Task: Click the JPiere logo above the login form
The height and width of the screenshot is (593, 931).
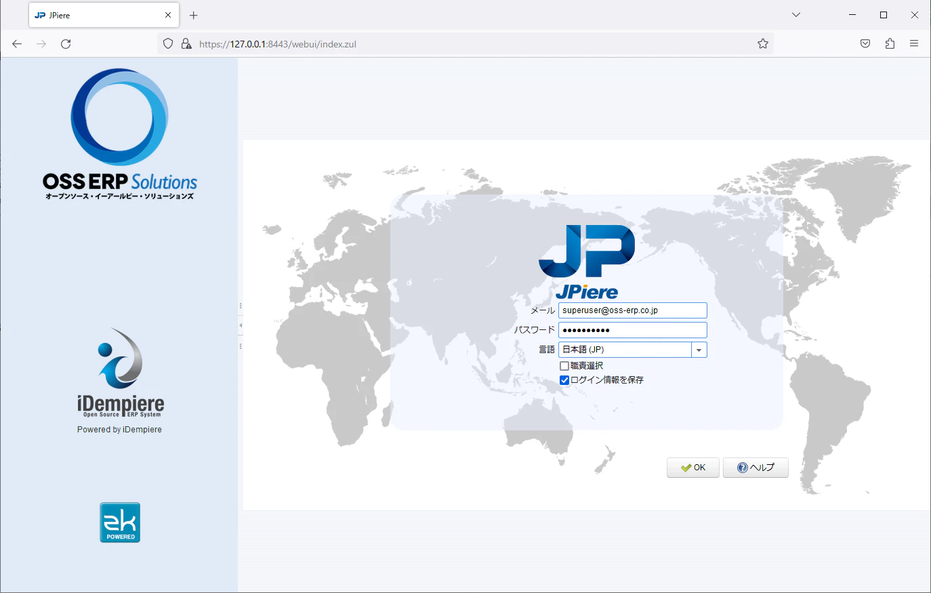Action: (x=587, y=262)
